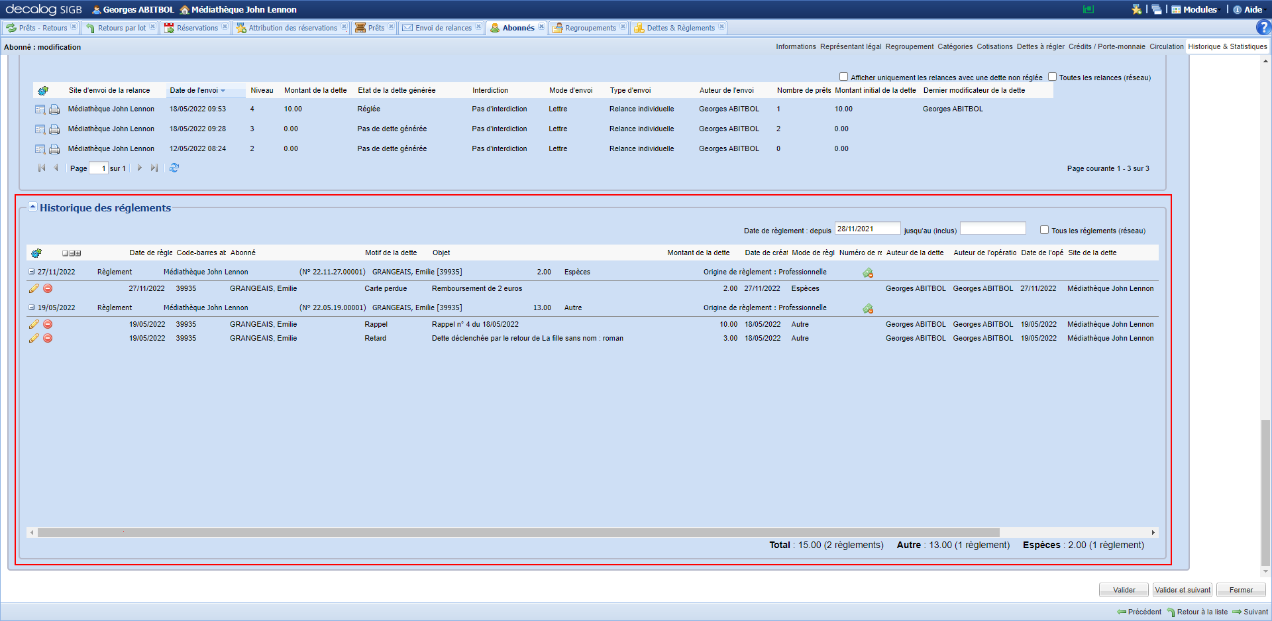Click the horizontal scrollbar of the règlements table

(x=518, y=532)
